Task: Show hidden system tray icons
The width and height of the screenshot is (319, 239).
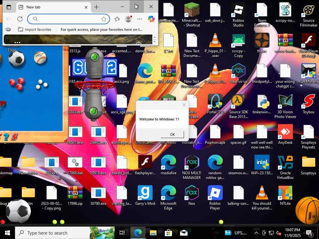Action: click(x=256, y=233)
